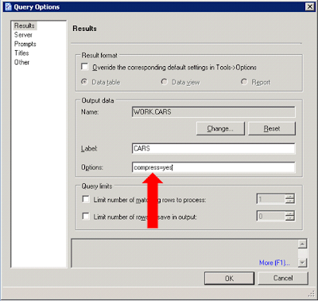This screenshot has width=318, height=301.
Task: Click the dialog resize grip corner
Action: tap(311, 294)
